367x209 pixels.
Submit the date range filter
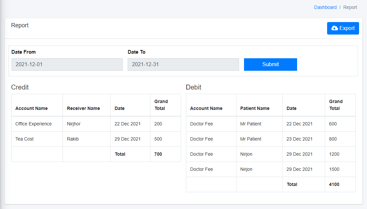pos(270,65)
